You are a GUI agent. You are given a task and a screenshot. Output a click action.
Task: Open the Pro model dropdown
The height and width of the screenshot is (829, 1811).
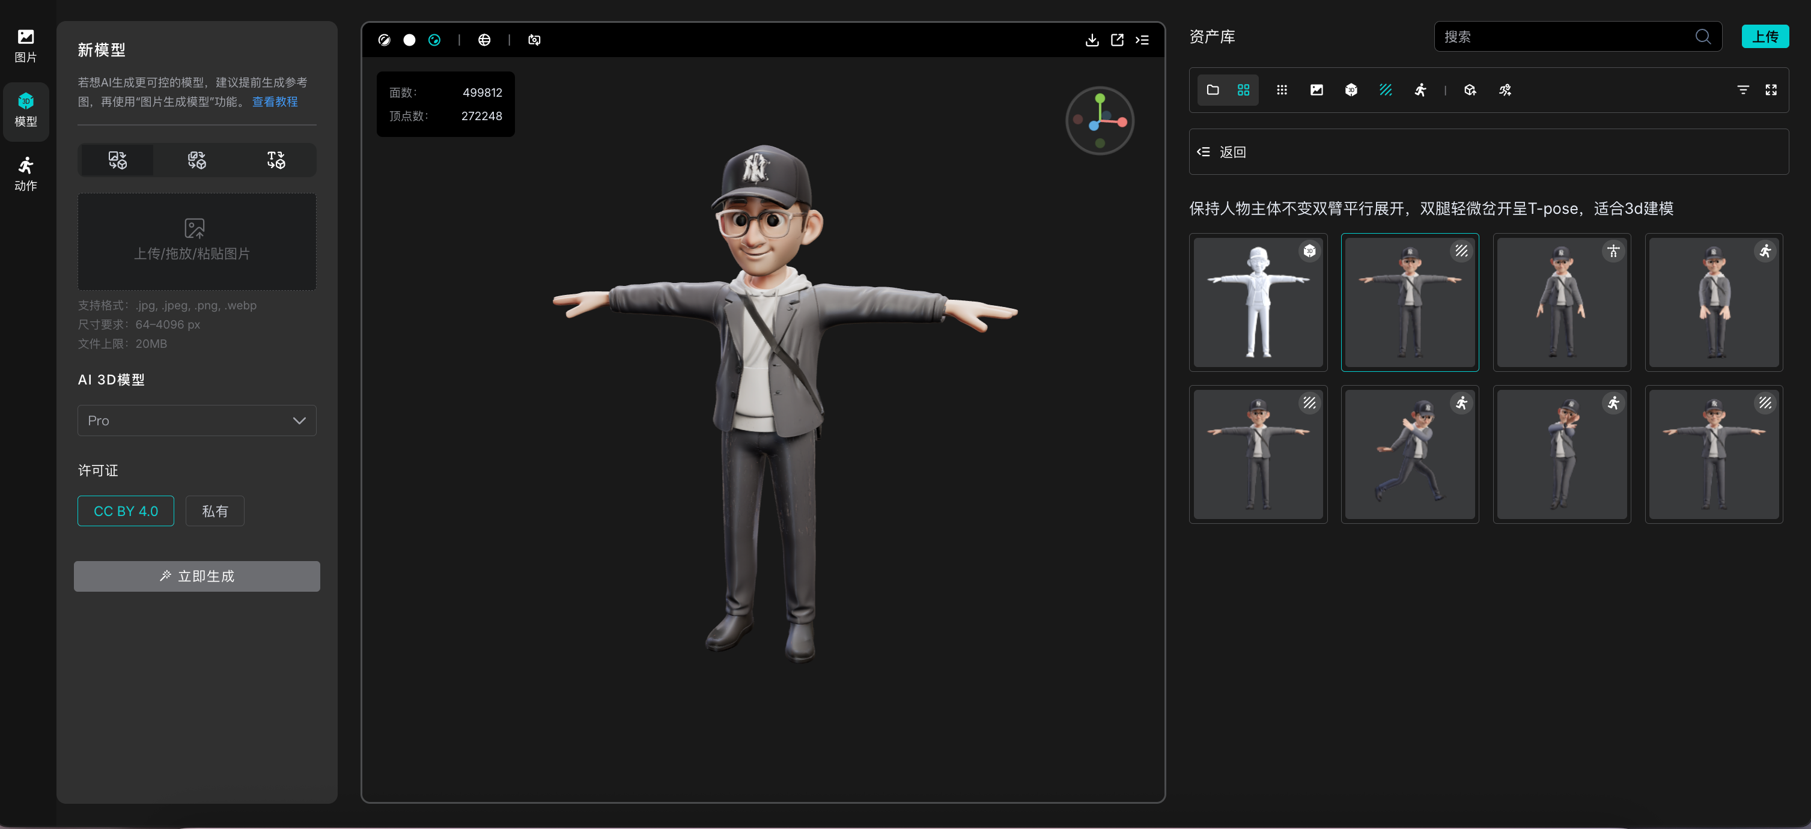coord(197,420)
